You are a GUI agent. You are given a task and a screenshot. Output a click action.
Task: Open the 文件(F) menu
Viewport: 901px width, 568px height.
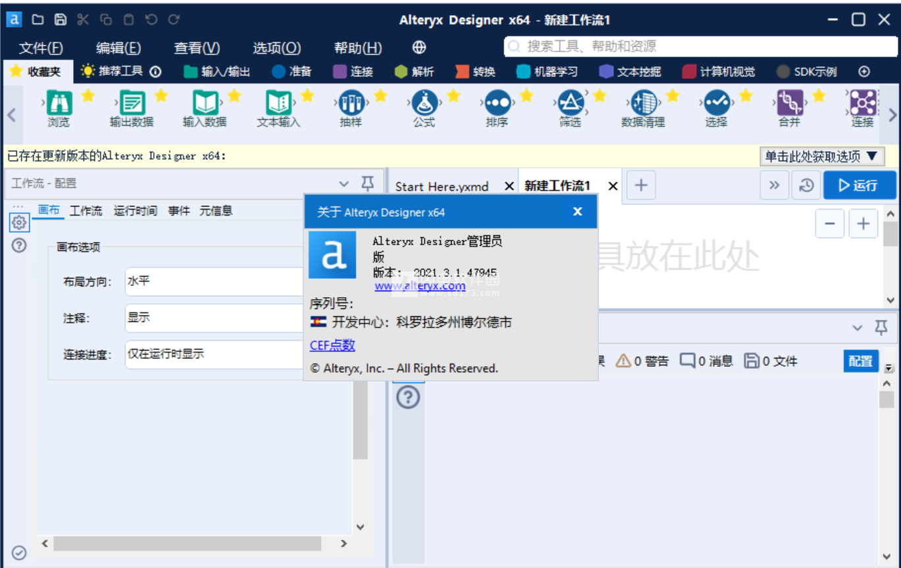coord(41,47)
